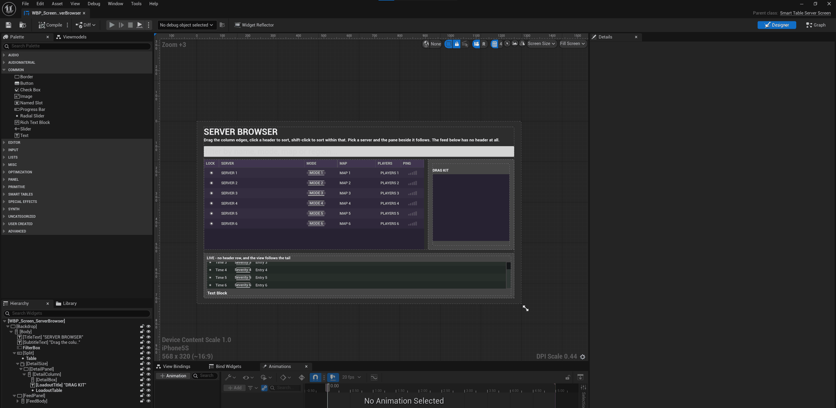Expand the AUDIO palette category

[4, 55]
